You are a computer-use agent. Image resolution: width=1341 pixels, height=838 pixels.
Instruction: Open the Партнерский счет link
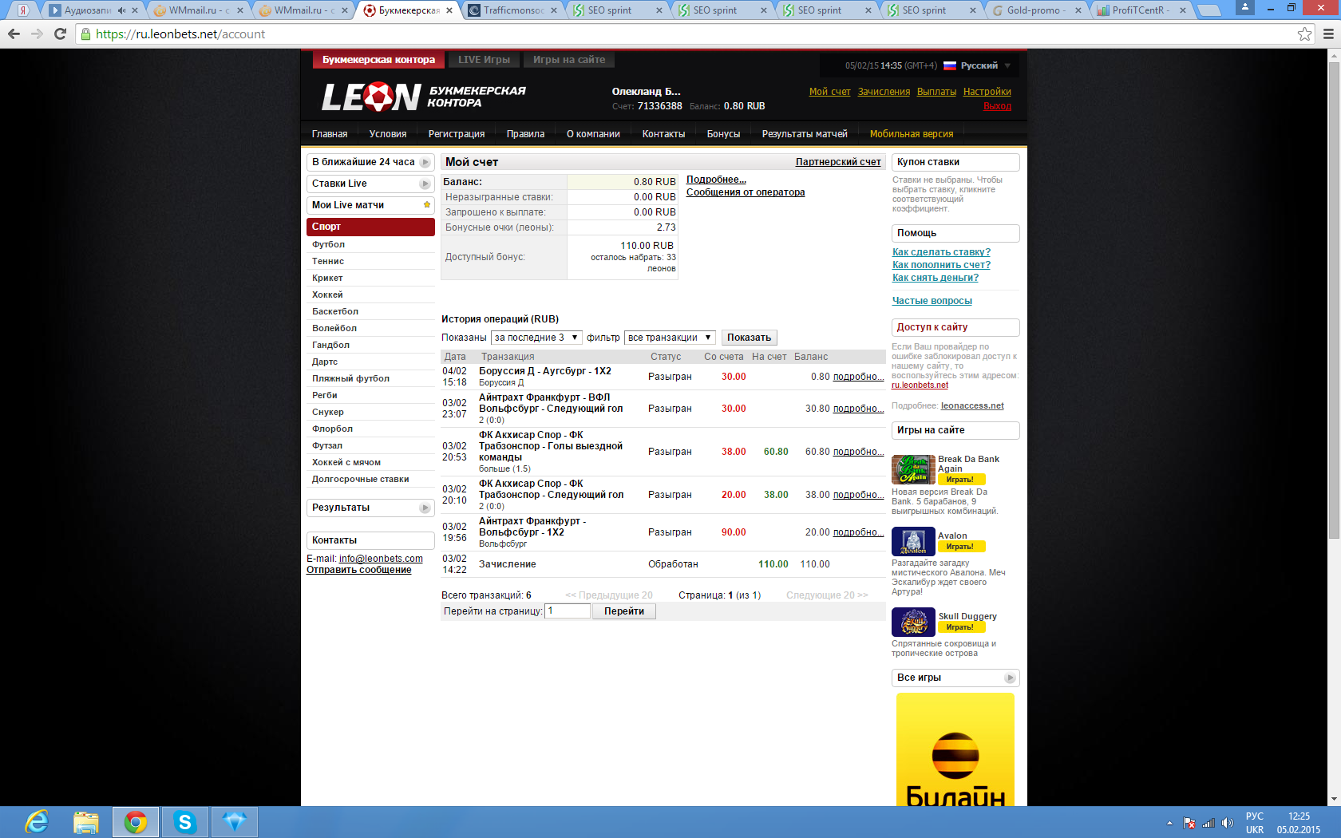838,162
